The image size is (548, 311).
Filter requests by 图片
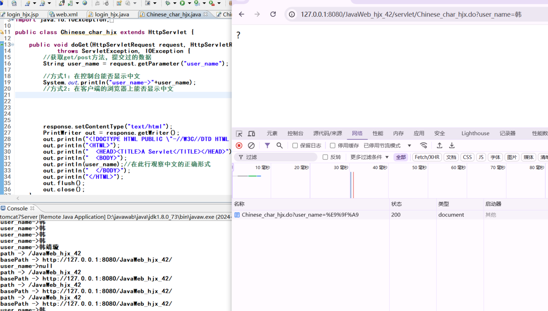tap(512, 157)
